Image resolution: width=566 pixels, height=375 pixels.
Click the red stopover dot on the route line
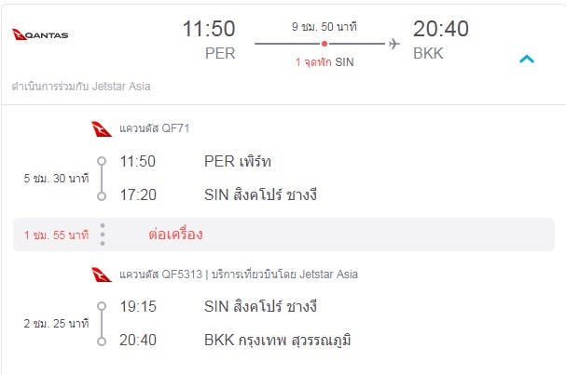(x=324, y=44)
